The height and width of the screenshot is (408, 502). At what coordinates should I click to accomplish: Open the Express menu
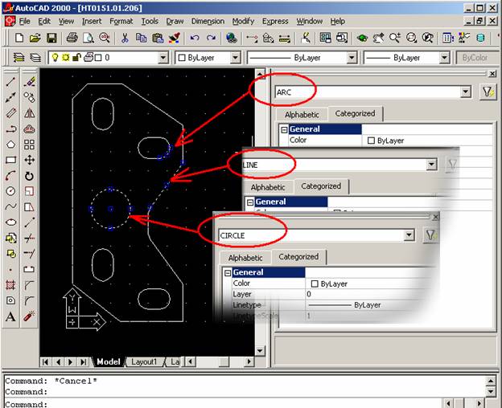[x=275, y=22]
